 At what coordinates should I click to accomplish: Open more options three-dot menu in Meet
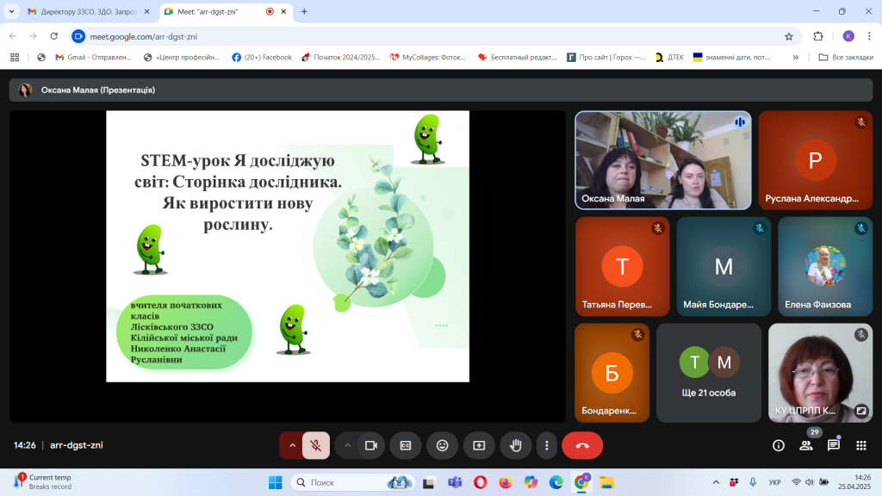click(x=547, y=445)
